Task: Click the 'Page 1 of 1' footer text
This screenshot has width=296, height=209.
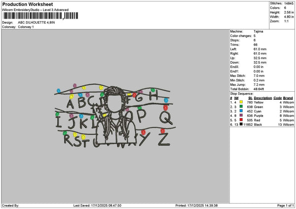Action: pyautogui.click(x=286, y=206)
